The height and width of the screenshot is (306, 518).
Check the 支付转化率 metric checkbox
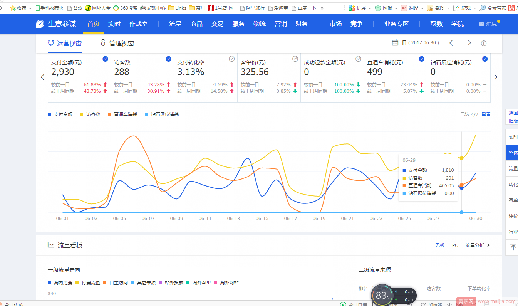point(232,59)
